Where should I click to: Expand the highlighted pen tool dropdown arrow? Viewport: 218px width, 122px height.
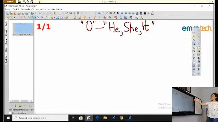[35, 17]
